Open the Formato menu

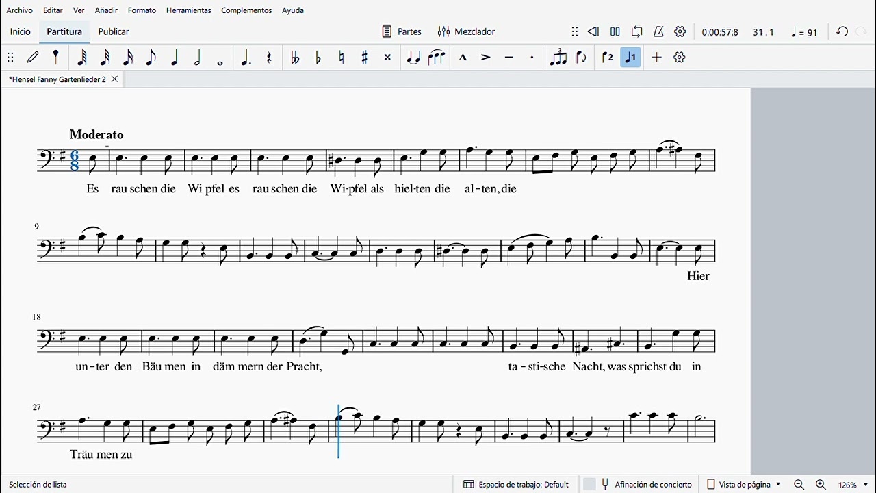click(142, 10)
